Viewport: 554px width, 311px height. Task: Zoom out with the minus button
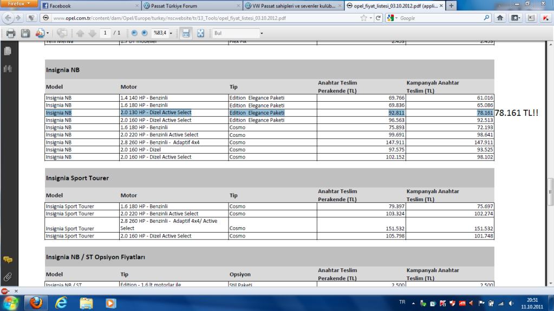click(134, 33)
